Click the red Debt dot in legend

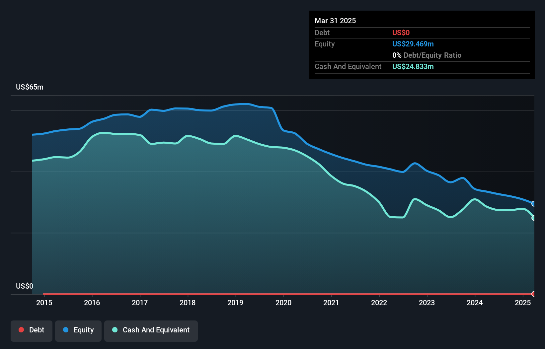(x=21, y=330)
